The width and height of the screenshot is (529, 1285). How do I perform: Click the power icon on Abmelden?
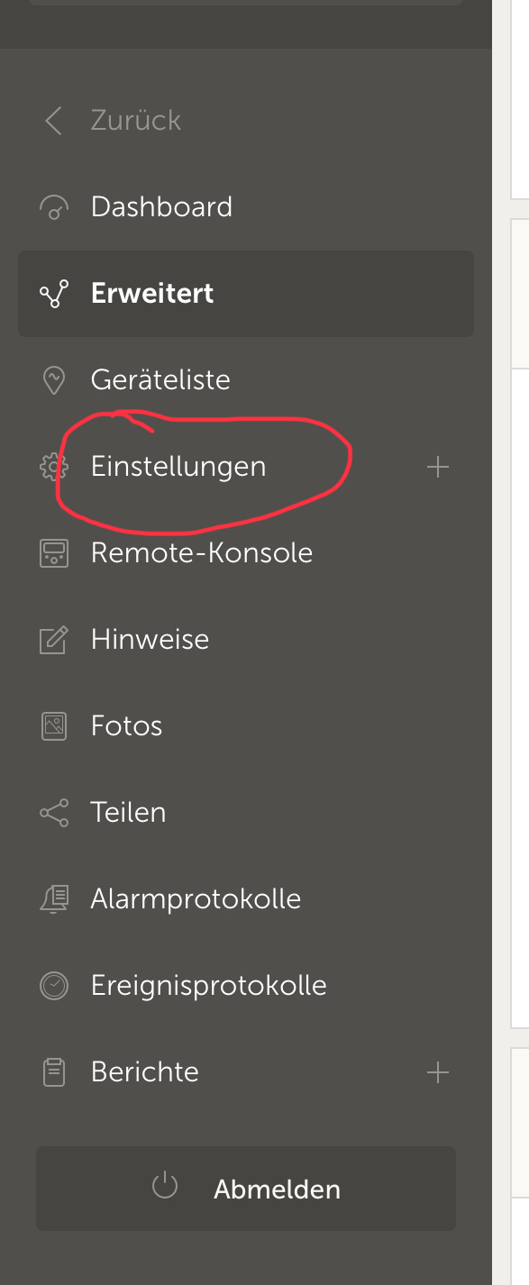pyautogui.click(x=165, y=1187)
